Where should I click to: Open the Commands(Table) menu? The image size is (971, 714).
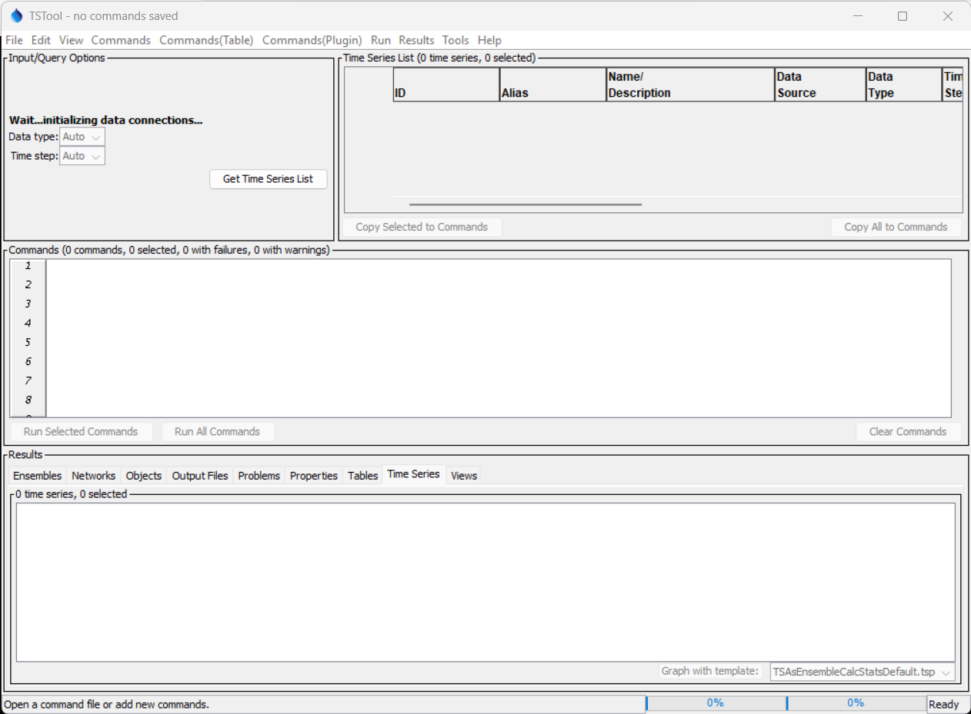(x=206, y=40)
